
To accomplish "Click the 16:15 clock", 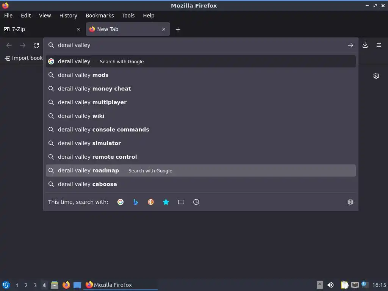I will click(x=379, y=285).
